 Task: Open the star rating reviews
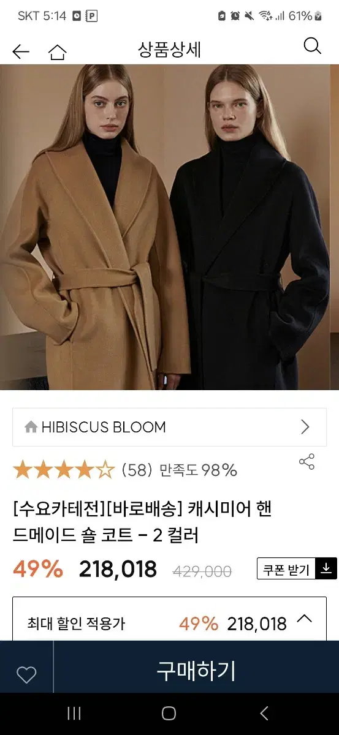click(x=64, y=470)
